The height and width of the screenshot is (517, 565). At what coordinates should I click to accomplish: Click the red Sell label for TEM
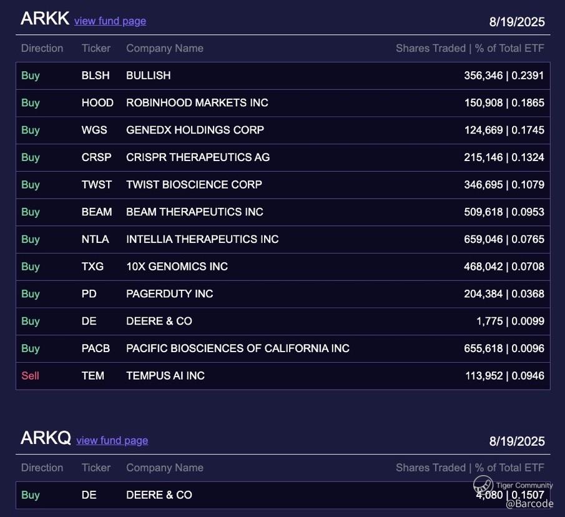pyautogui.click(x=30, y=376)
